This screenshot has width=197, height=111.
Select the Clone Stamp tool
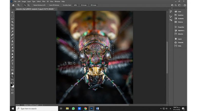point(12,41)
